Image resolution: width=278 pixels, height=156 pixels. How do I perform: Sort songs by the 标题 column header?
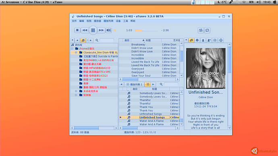[146, 40]
